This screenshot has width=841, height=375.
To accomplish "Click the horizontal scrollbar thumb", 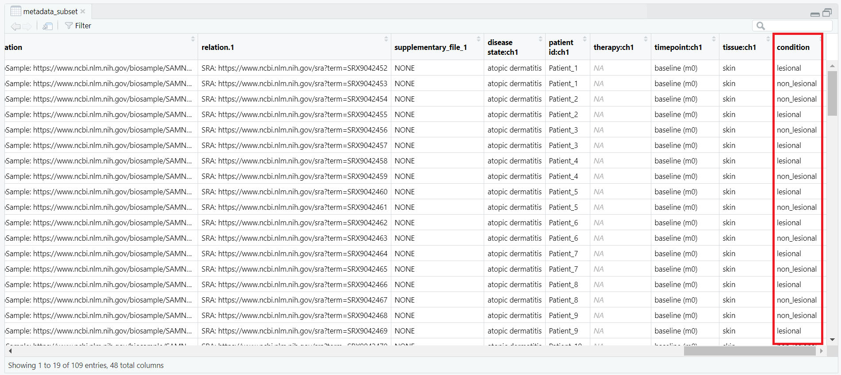I will [749, 351].
